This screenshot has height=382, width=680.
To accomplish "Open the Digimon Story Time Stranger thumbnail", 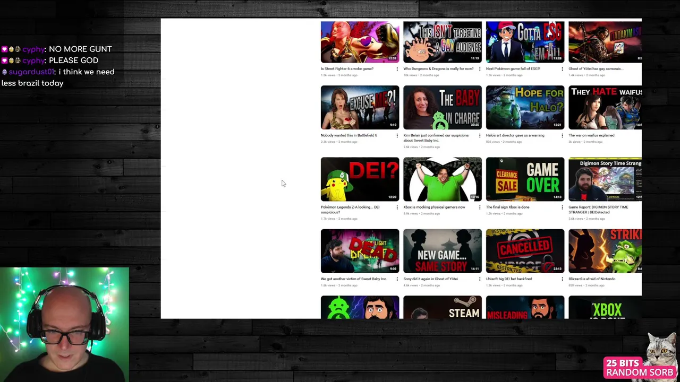I will [605, 179].
